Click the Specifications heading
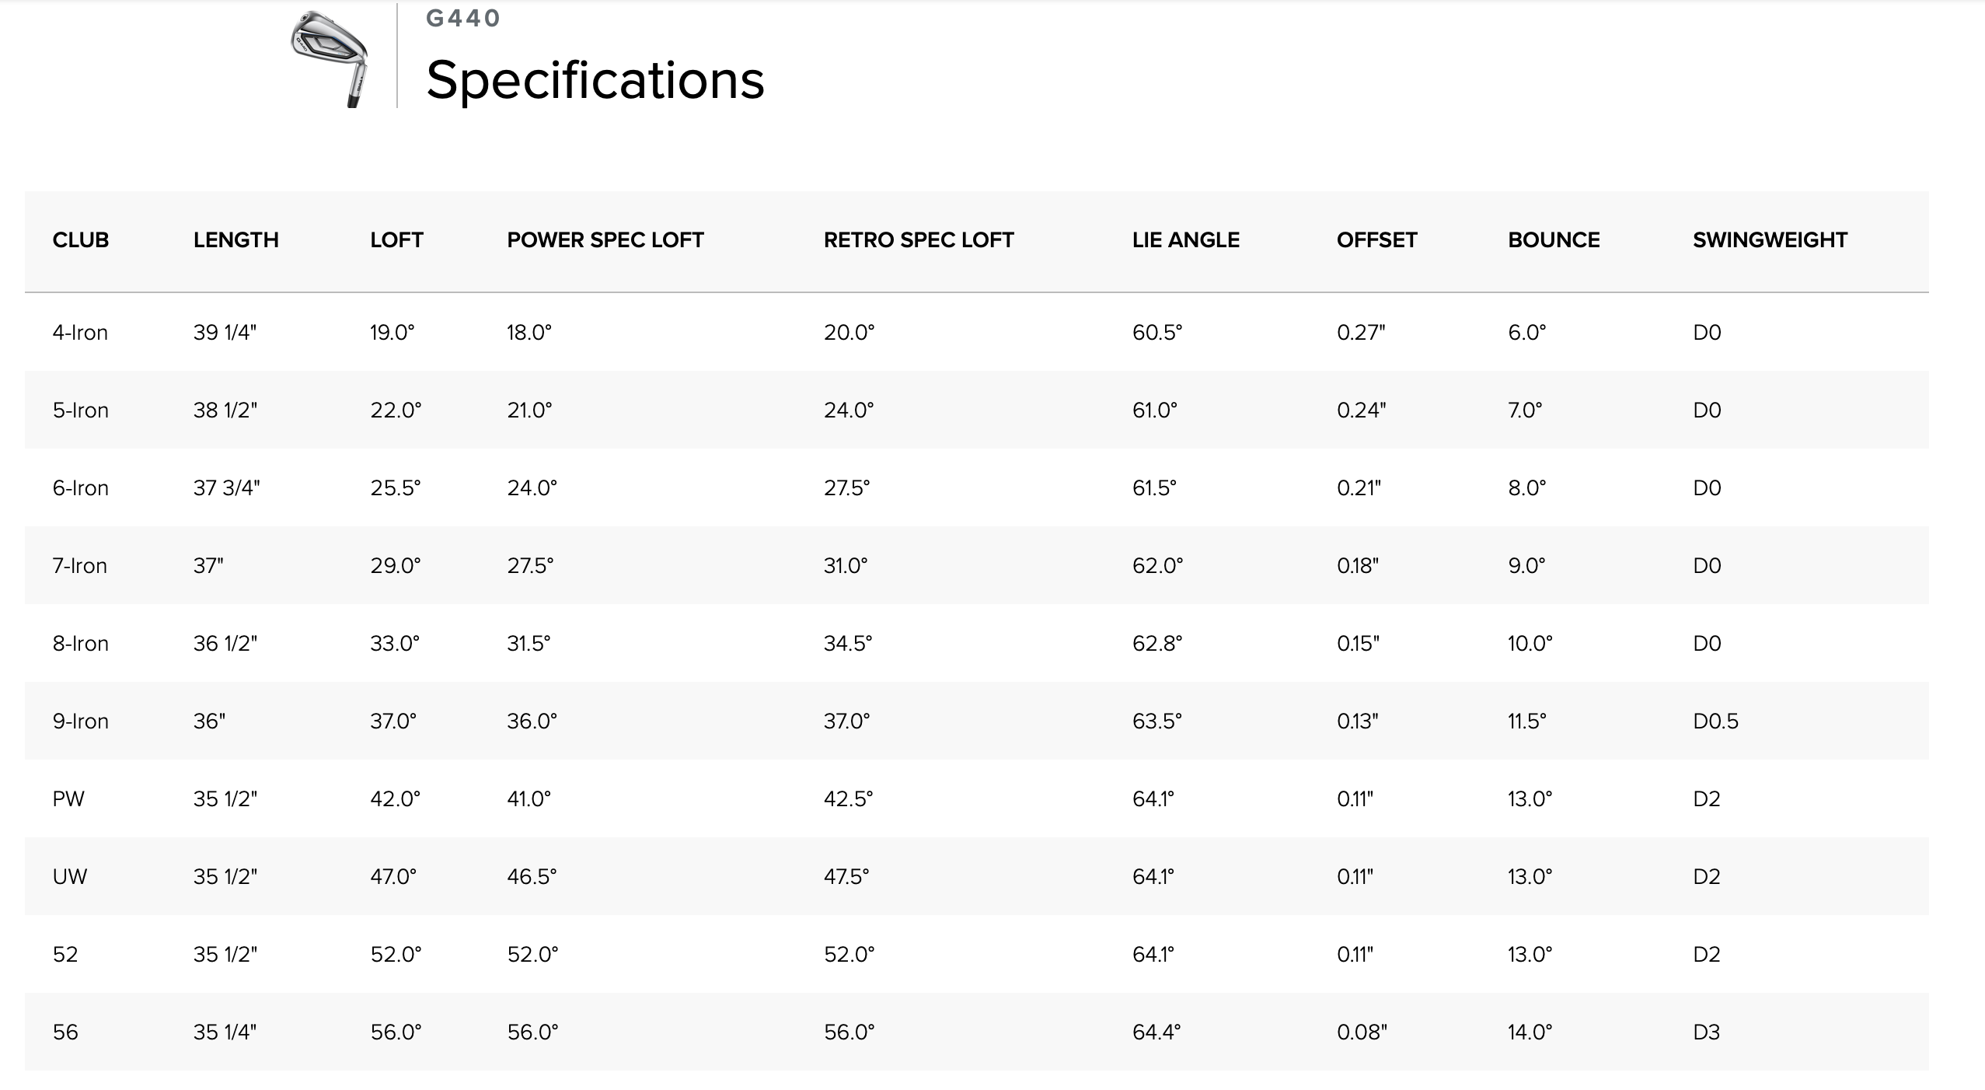The width and height of the screenshot is (1985, 1090). tap(595, 79)
